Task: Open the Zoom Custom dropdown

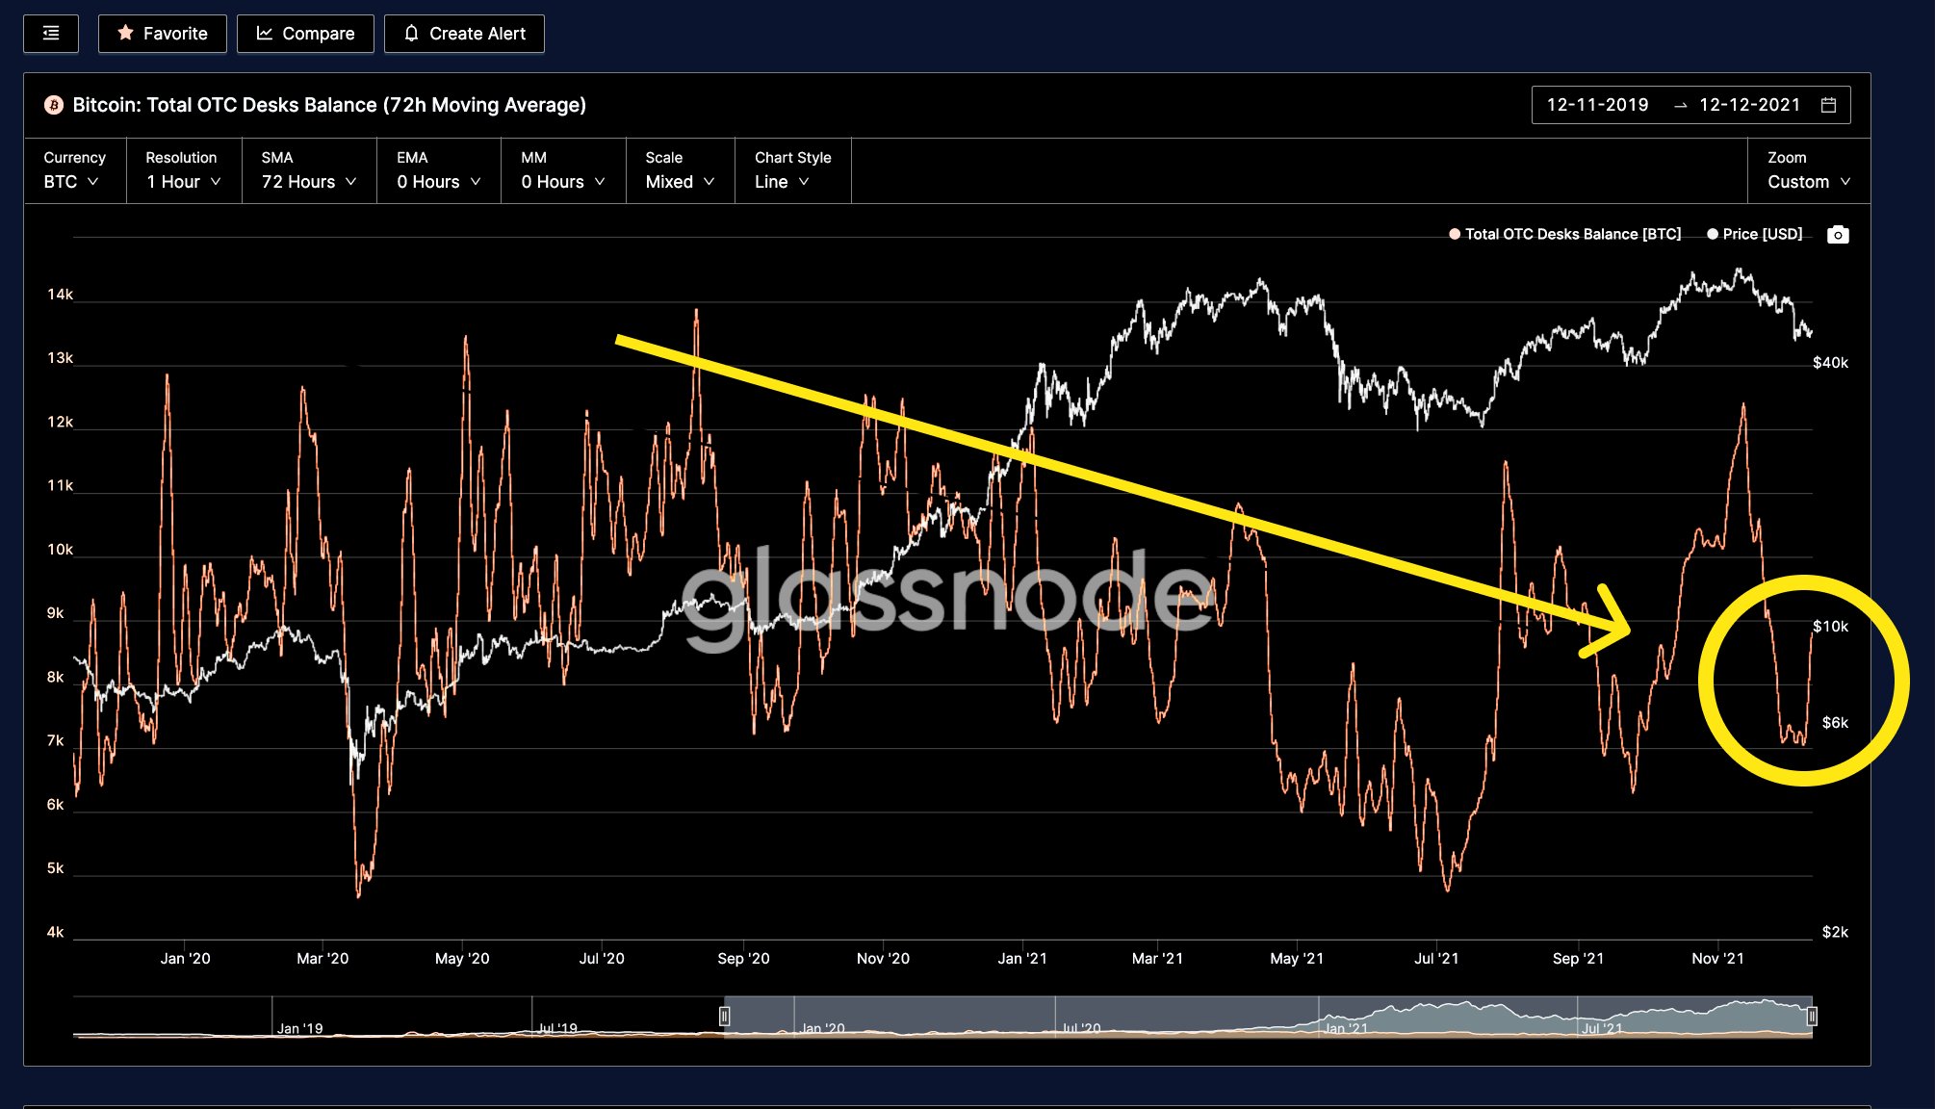Action: pos(1808,182)
